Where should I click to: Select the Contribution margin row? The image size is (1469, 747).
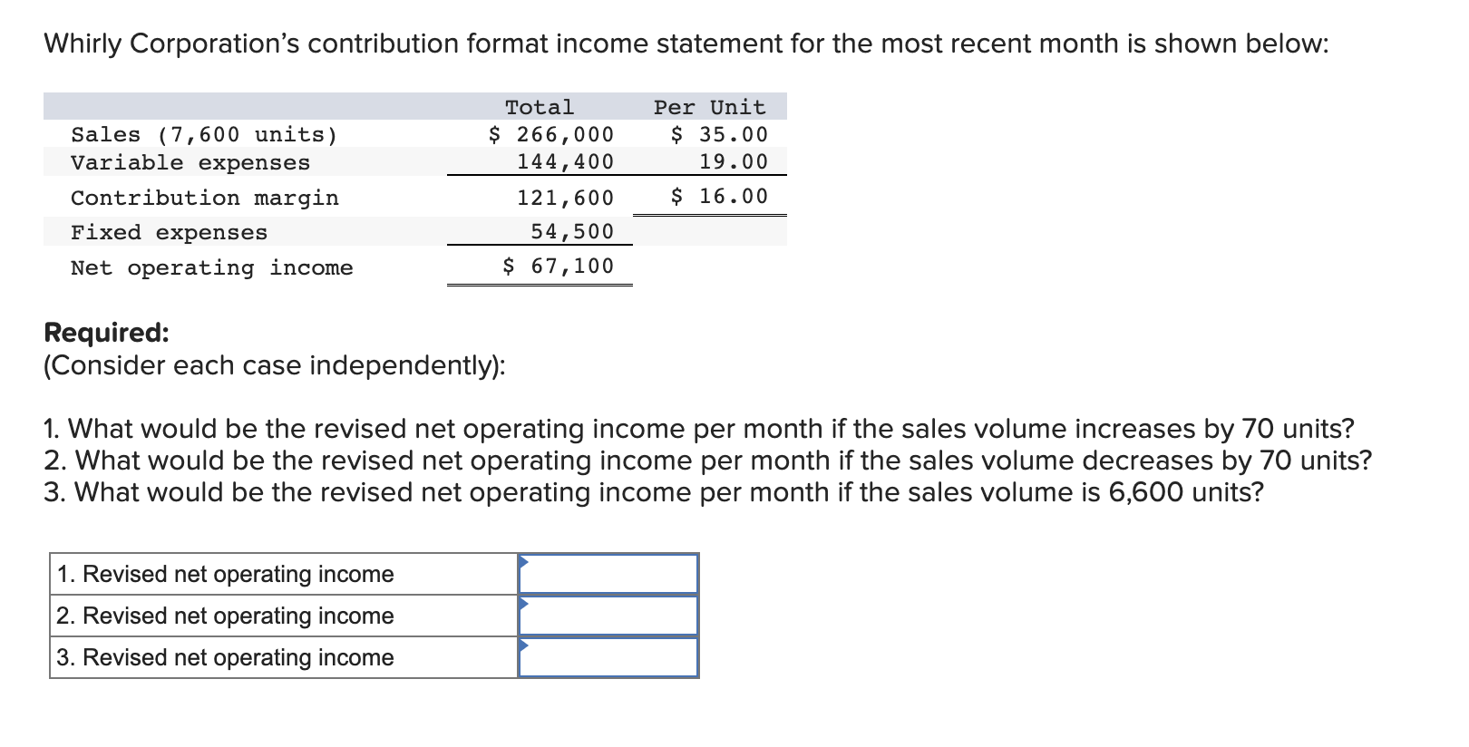206,197
